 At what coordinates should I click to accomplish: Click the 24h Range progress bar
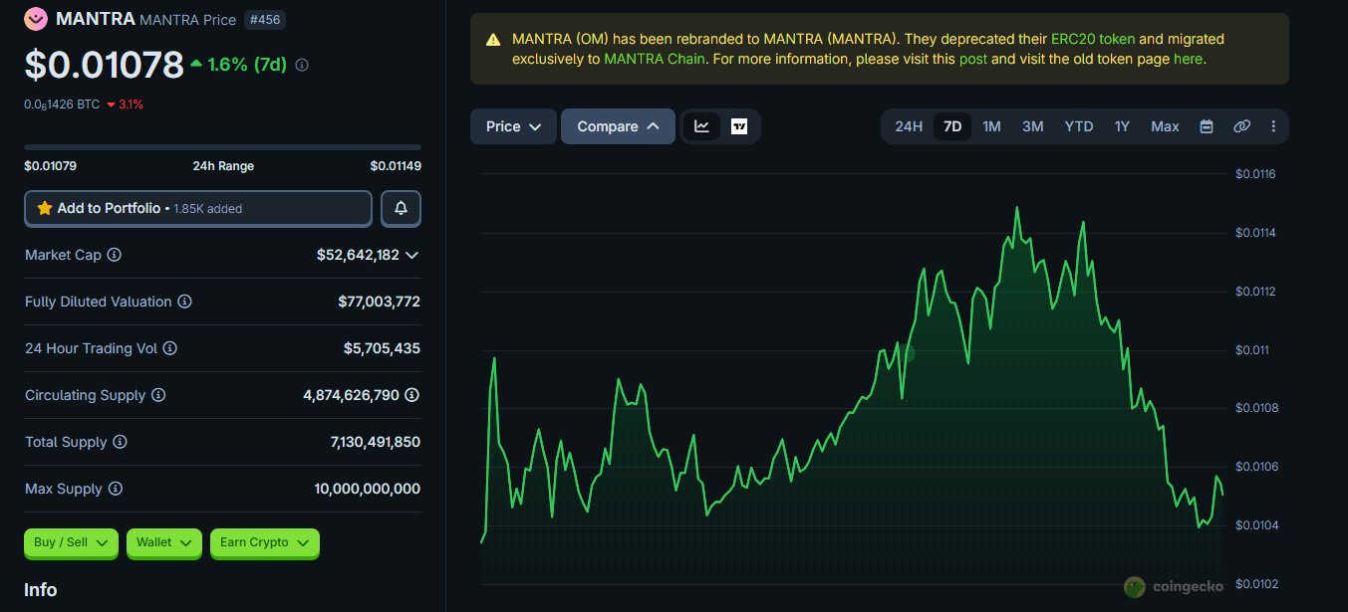(222, 147)
